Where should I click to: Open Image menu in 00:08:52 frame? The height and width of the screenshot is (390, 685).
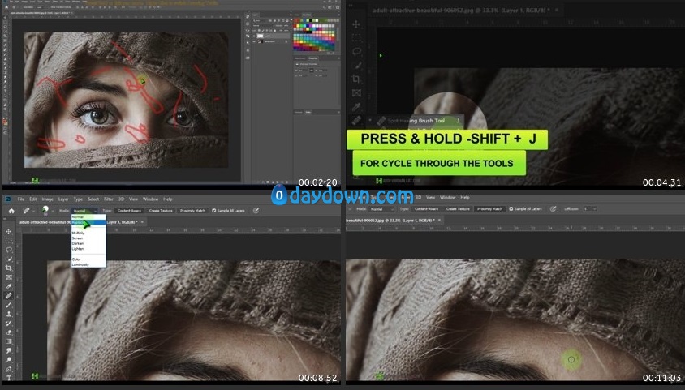click(48, 199)
